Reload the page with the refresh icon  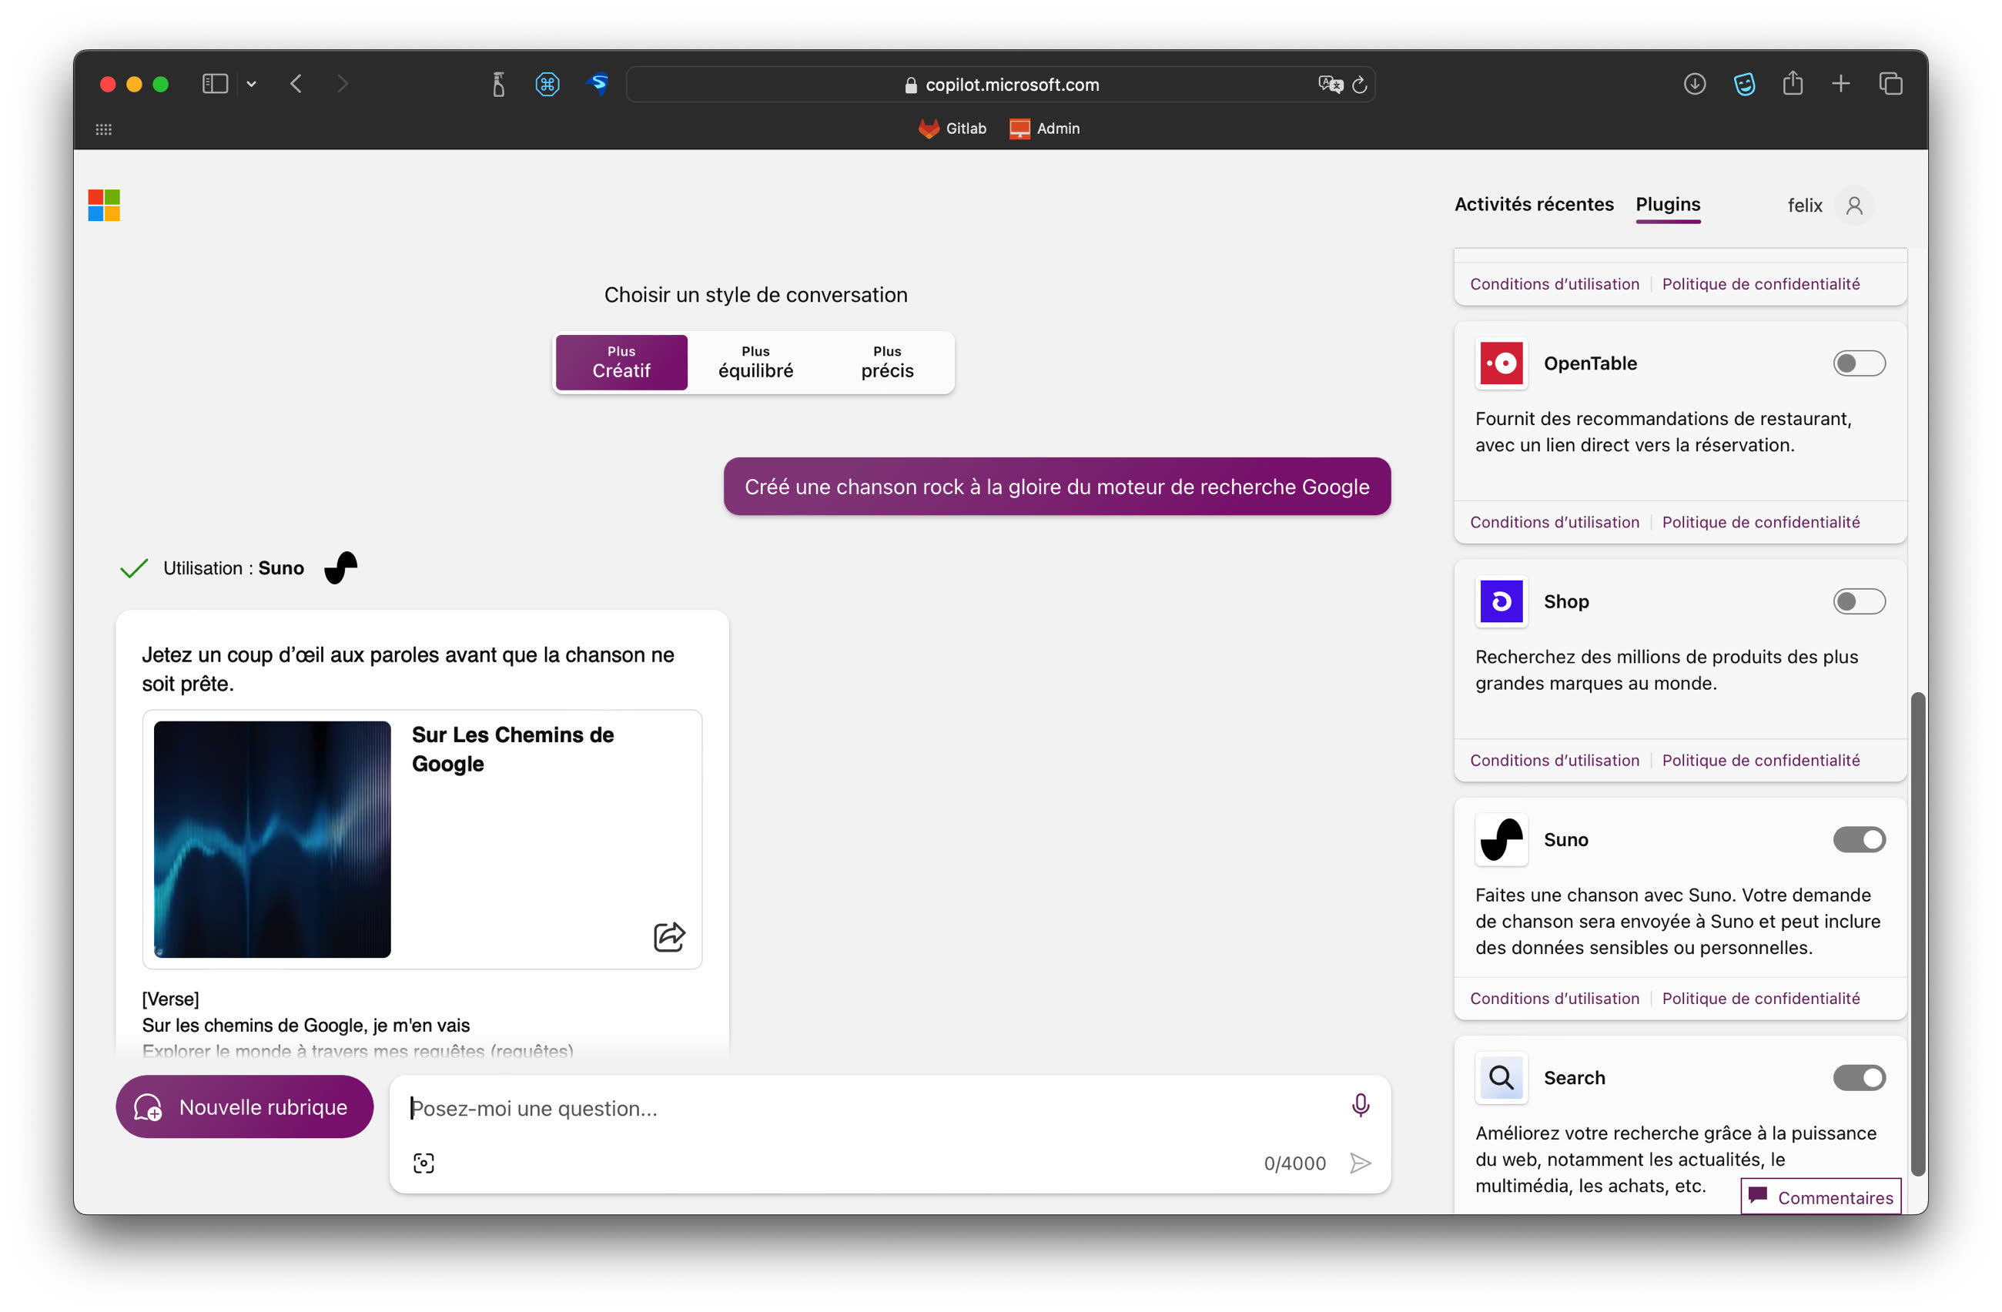point(1359,84)
